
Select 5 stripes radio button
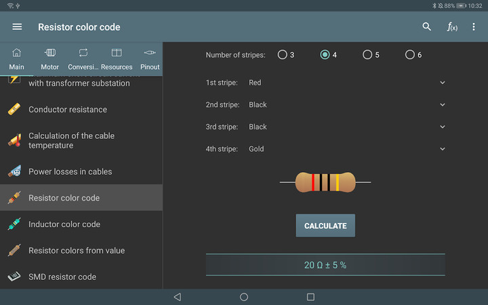pos(367,55)
